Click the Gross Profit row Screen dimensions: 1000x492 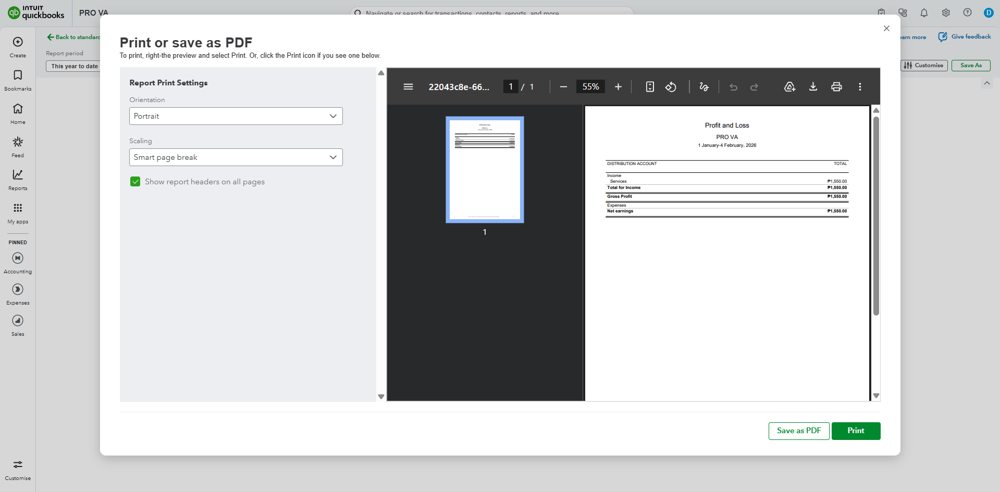tap(727, 197)
